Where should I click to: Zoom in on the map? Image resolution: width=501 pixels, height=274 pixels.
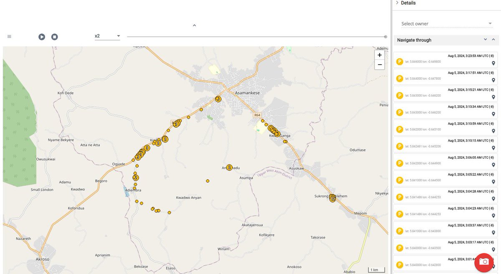point(380,55)
